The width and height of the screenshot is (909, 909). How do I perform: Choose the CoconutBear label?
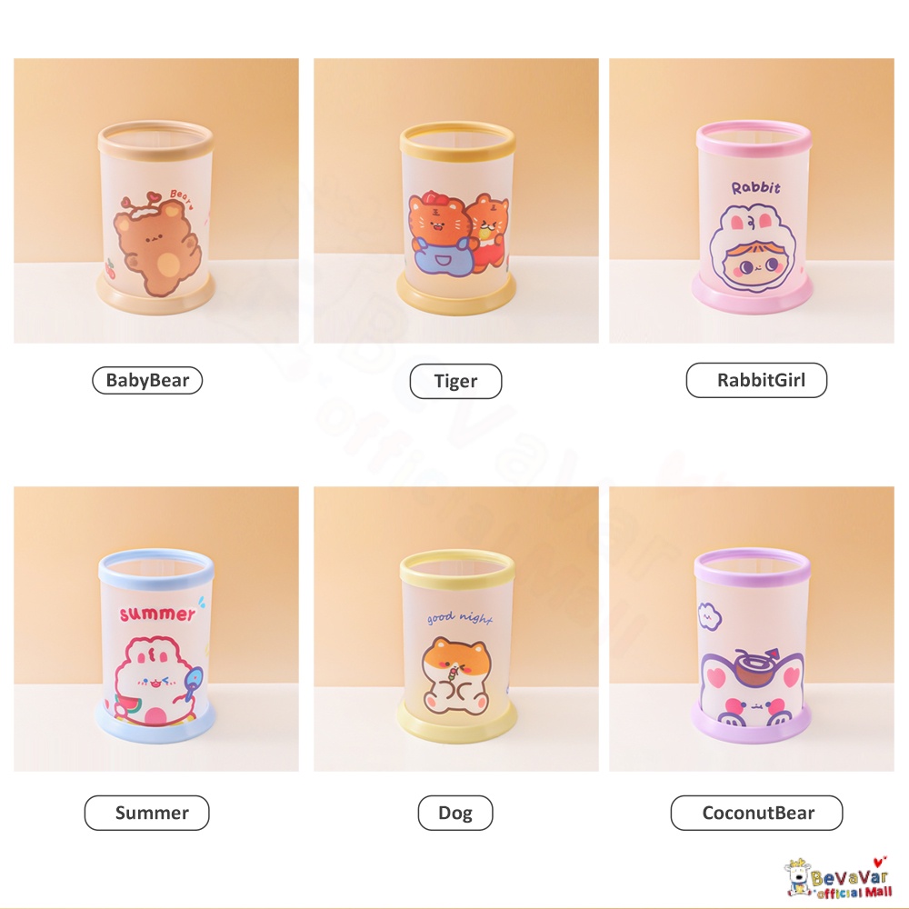(x=756, y=813)
